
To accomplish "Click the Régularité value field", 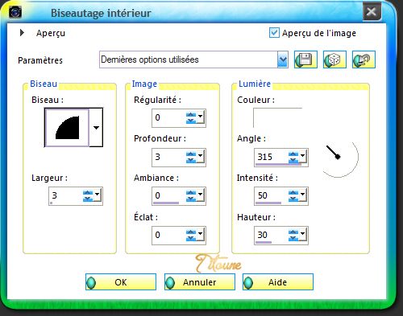I will (x=168, y=117).
